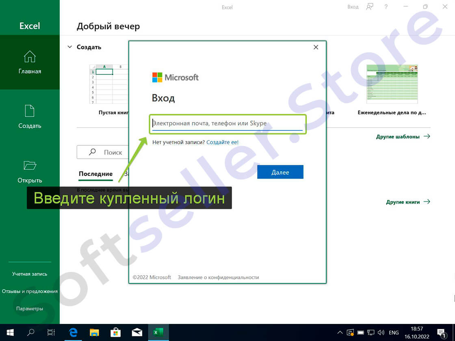Click the Windows Start button
Viewport: 455px width, 341px height.
[10, 332]
